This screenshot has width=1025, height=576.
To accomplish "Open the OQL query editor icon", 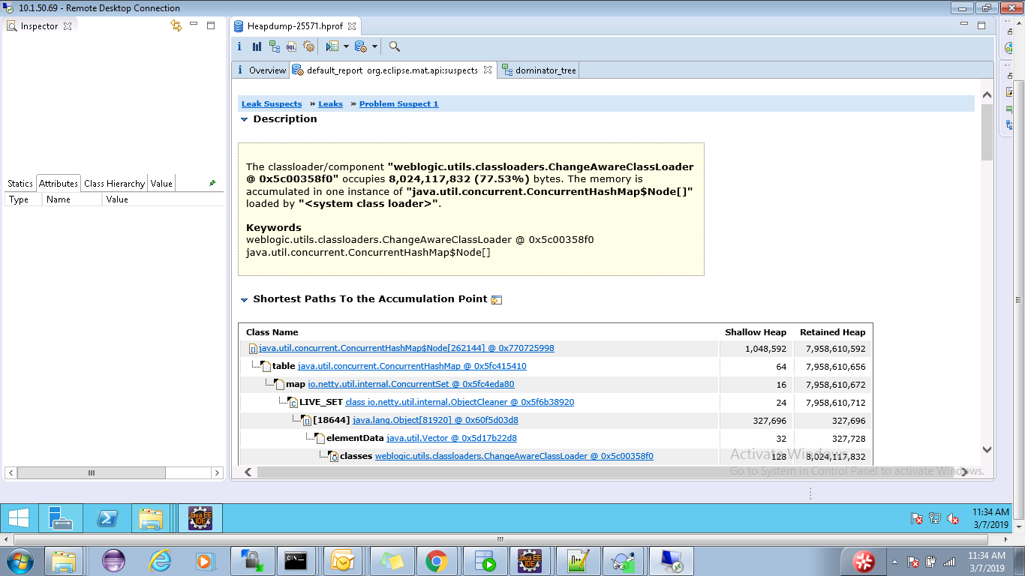I will point(293,46).
